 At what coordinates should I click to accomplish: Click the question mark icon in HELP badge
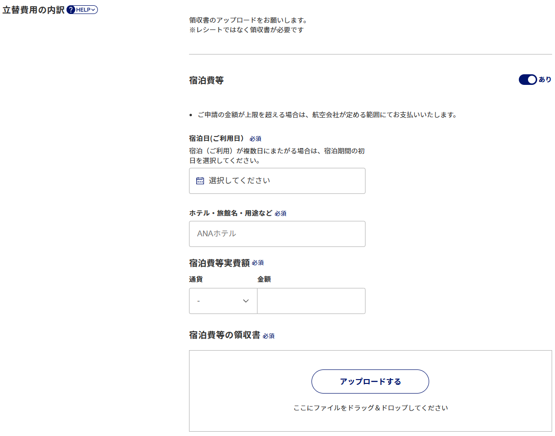pos(71,10)
